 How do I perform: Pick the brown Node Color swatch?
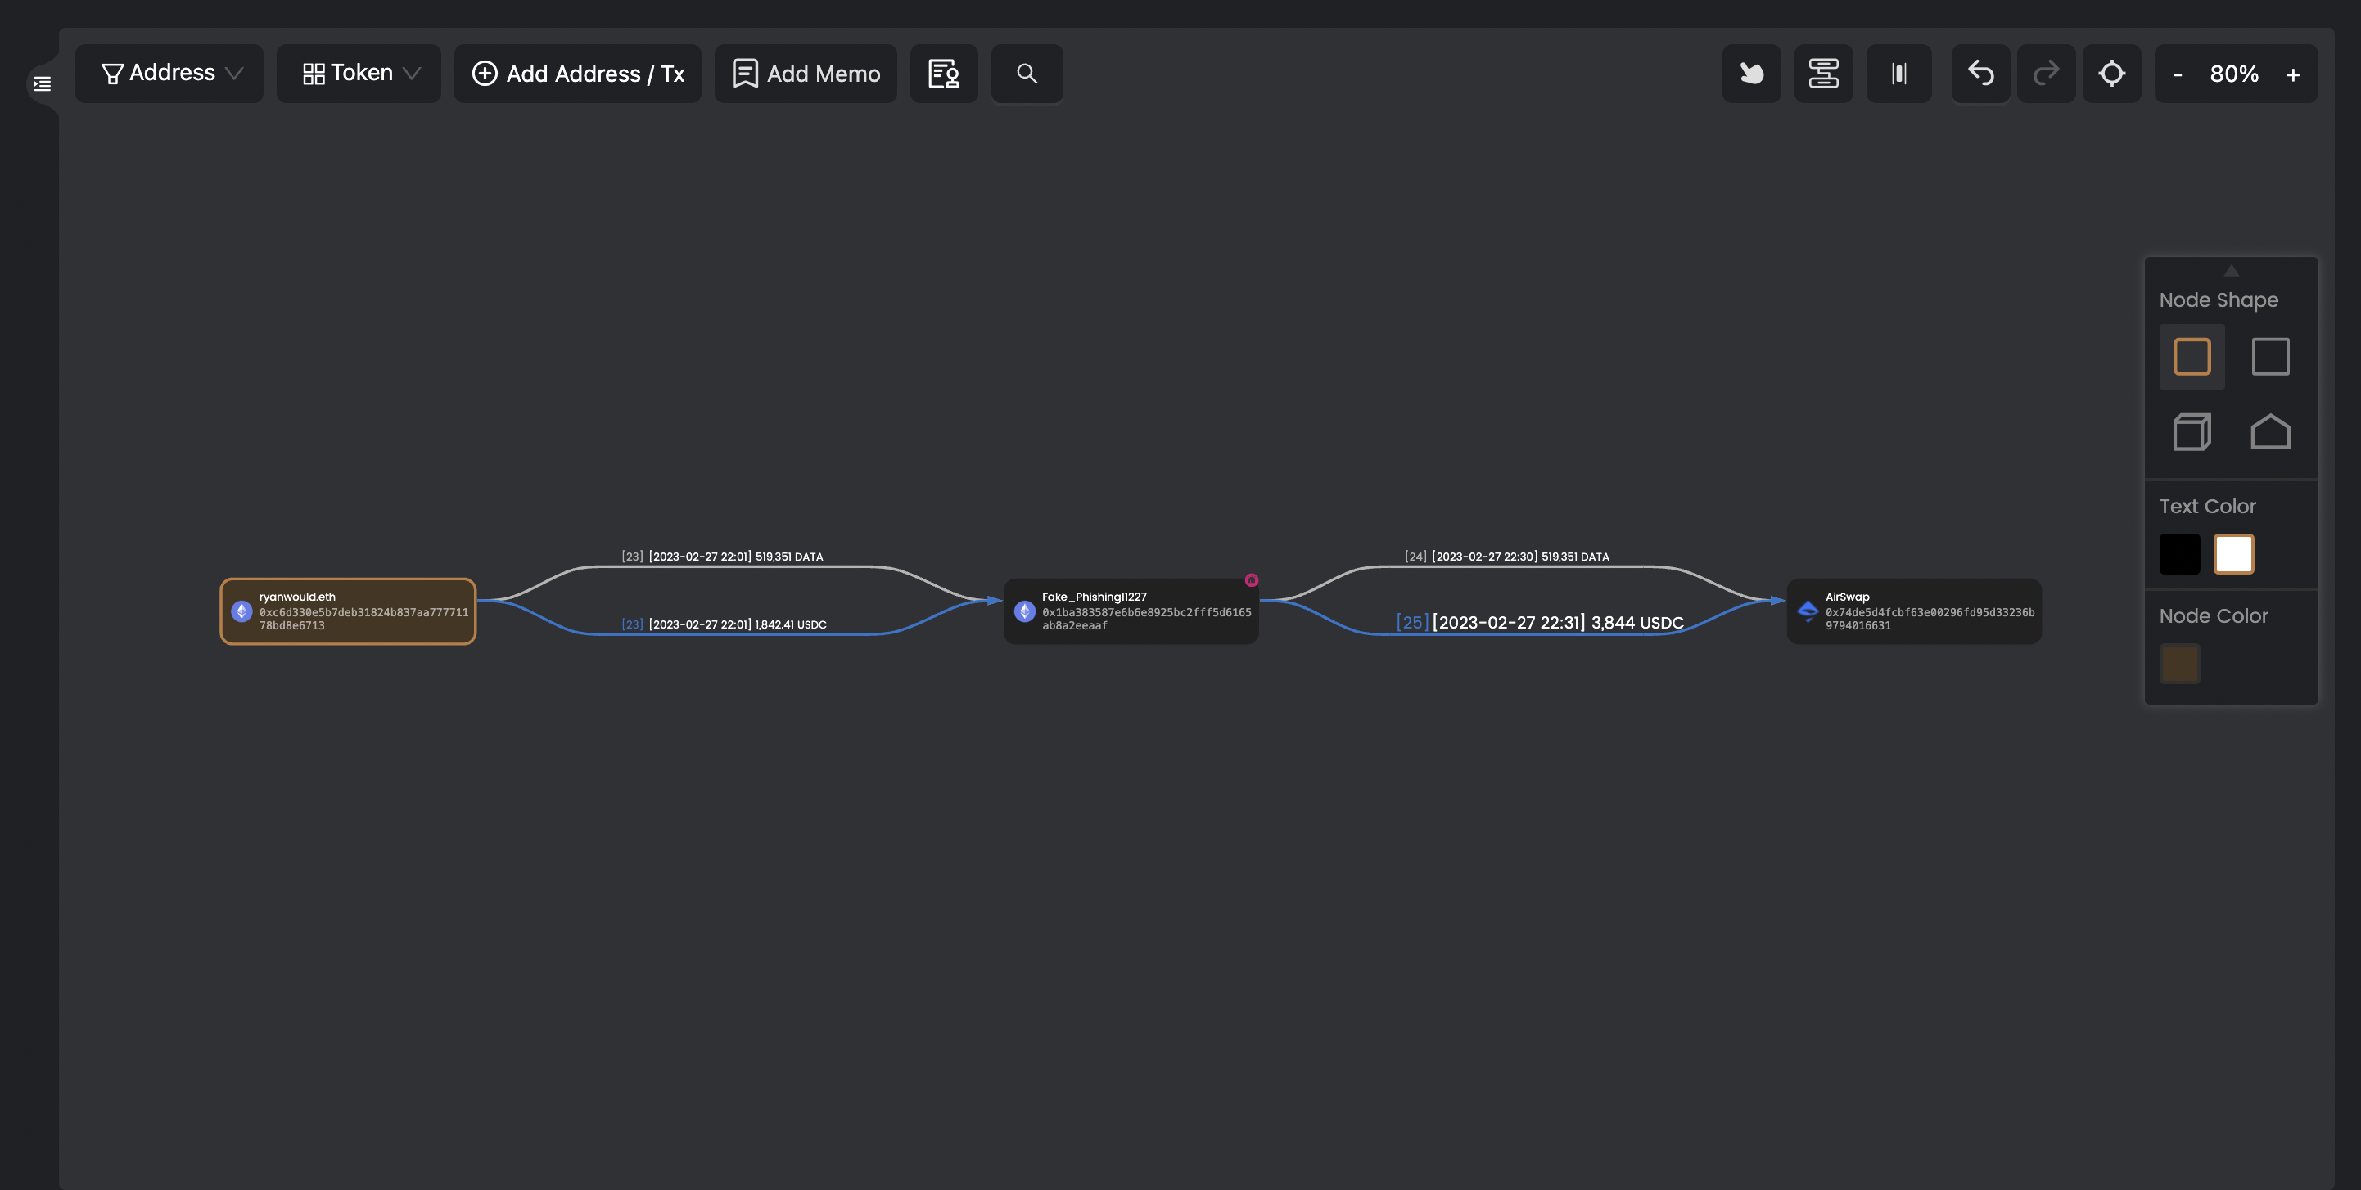(2179, 663)
